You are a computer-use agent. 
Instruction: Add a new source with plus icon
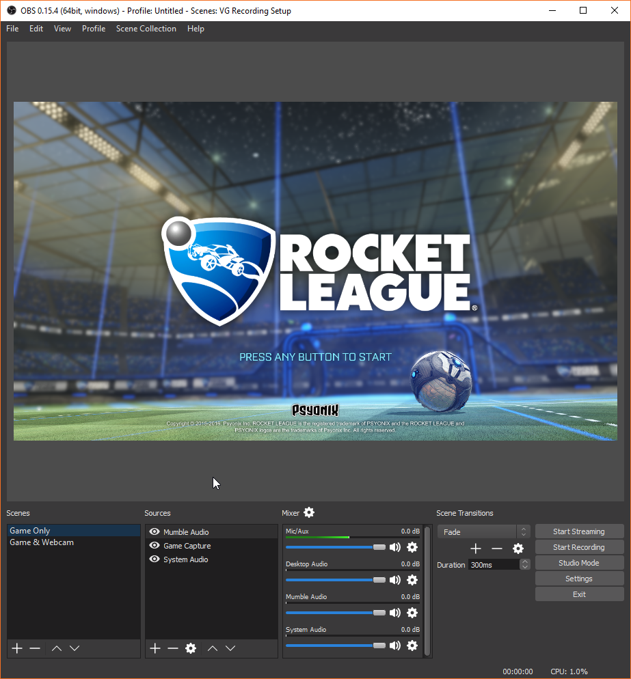click(x=155, y=648)
